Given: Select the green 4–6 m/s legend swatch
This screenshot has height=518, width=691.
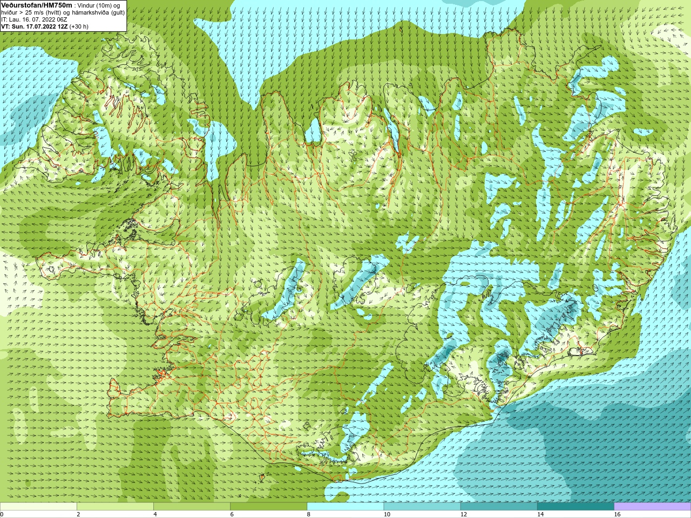Looking at the screenshot, I should (x=192, y=507).
